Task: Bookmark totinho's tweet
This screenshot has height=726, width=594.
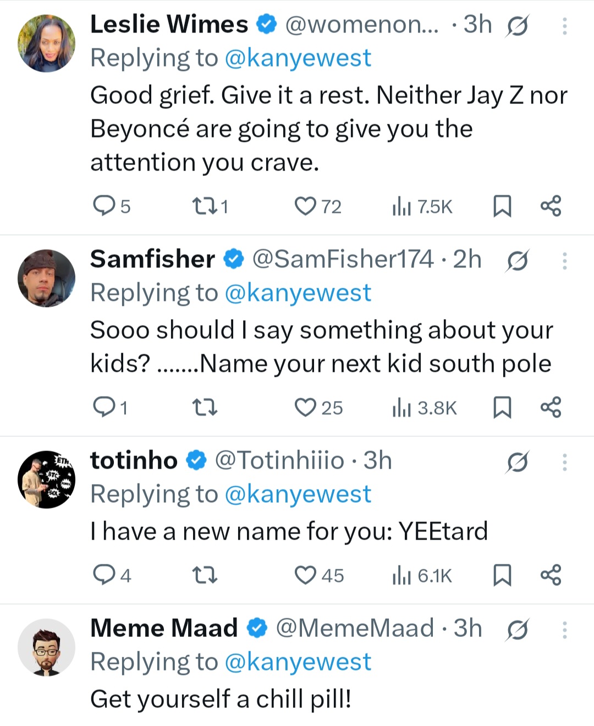Action: click(x=502, y=575)
